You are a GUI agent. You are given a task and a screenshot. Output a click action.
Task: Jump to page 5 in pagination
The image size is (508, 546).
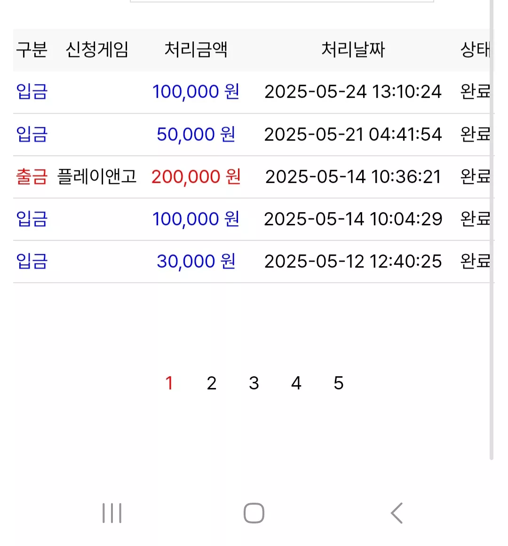(339, 383)
